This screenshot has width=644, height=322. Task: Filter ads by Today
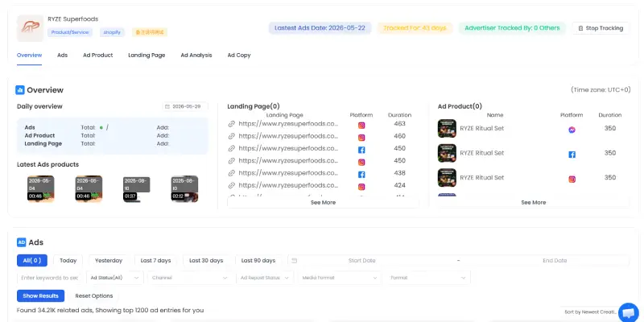pyautogui.click(x=68, y=260)
